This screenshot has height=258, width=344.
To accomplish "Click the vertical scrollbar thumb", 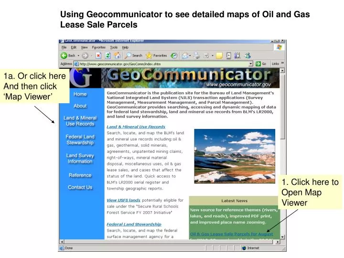I will [x=282, y=106].
